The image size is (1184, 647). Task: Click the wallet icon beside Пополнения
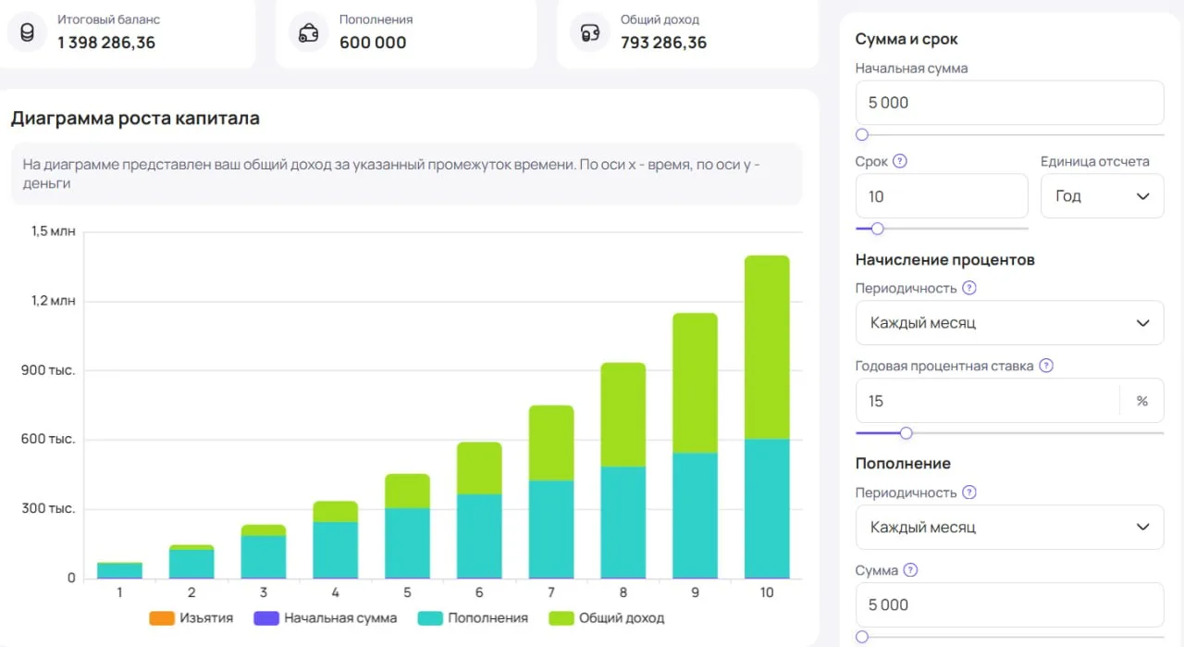point(308,33)
